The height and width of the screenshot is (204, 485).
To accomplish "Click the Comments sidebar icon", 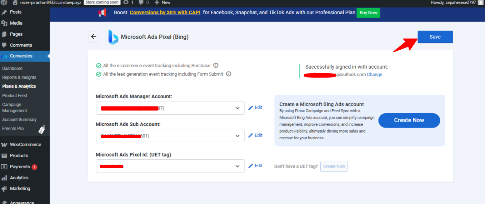I will [4, 45].
